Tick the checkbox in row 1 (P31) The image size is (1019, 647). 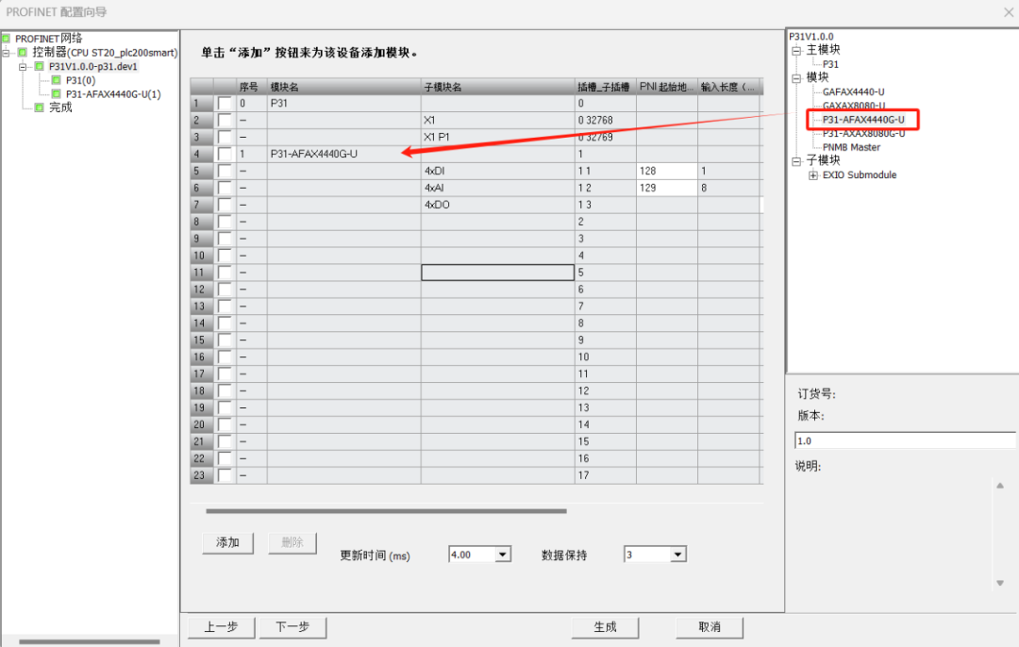click(225, 104)
